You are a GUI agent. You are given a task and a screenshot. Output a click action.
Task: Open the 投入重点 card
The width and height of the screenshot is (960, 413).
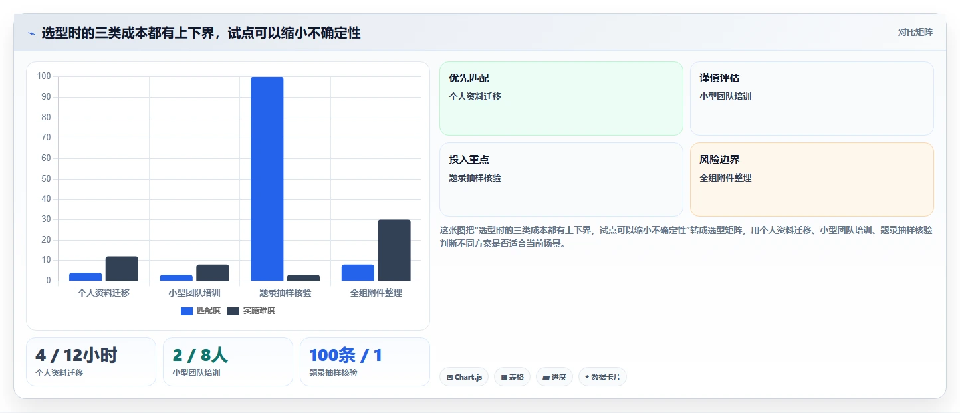tap(561, 180)
